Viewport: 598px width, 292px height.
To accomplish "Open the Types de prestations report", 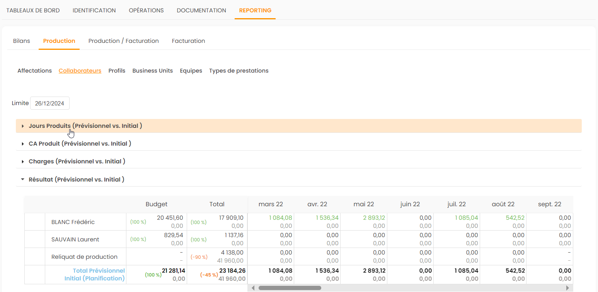I will pos(239,71).
